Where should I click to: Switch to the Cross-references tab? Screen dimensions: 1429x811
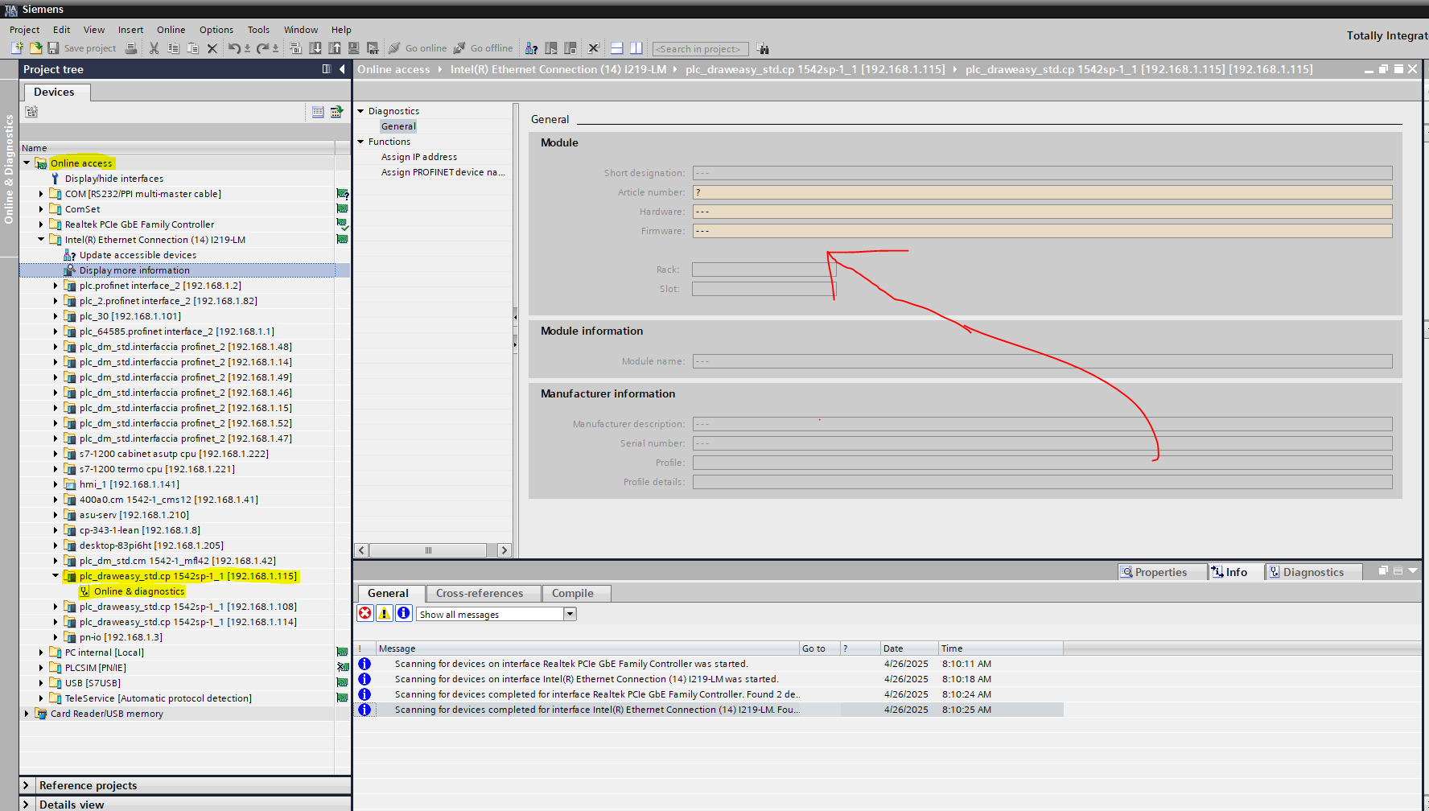[480, 593]
